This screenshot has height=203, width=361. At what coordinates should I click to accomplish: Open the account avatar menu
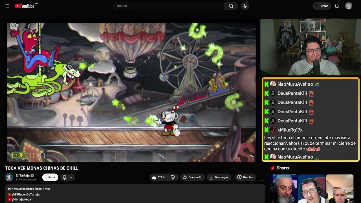coord(349,6)
